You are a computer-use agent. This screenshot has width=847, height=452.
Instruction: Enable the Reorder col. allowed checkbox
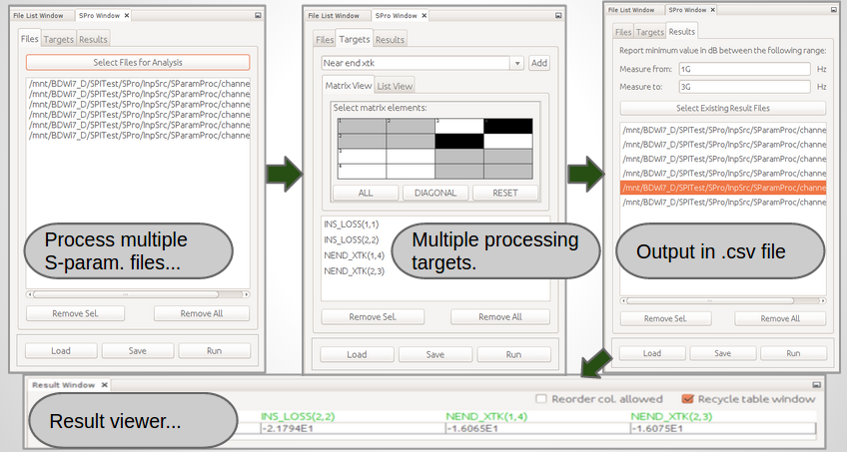542,398
